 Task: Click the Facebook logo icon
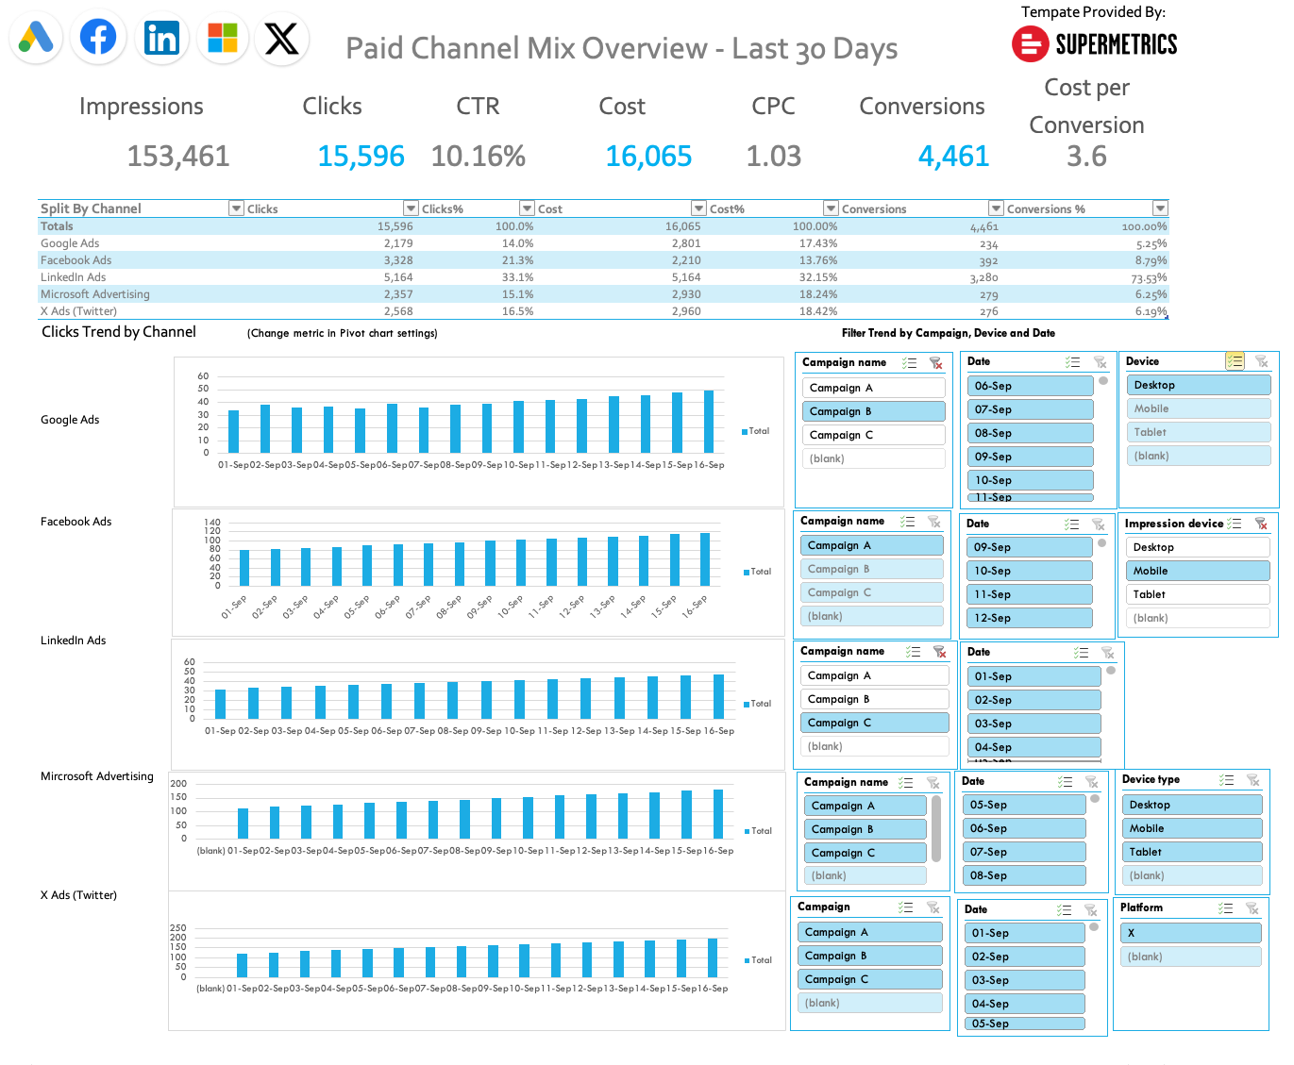coord(98,38)
